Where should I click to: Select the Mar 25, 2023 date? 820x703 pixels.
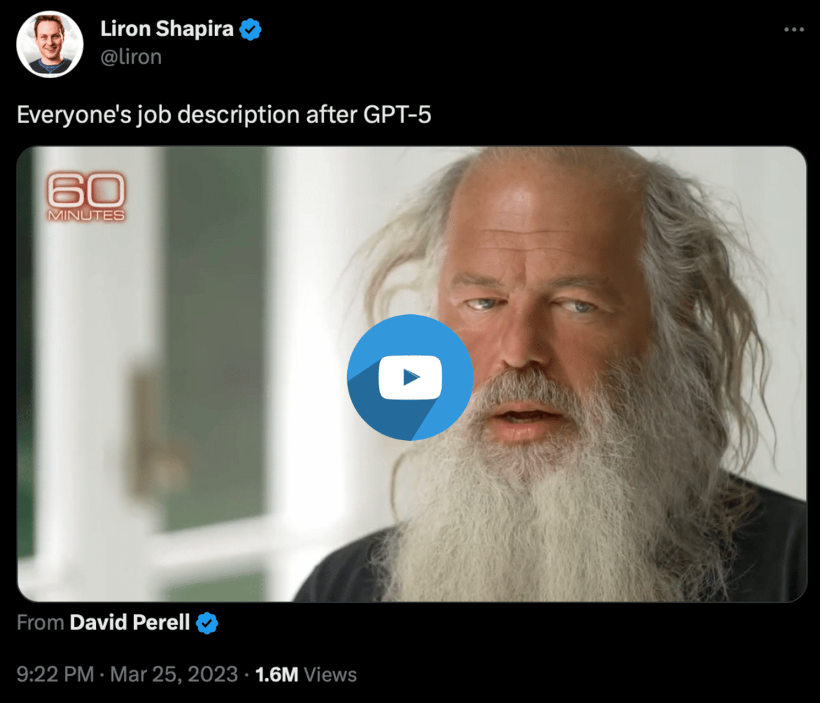(174, 674)
